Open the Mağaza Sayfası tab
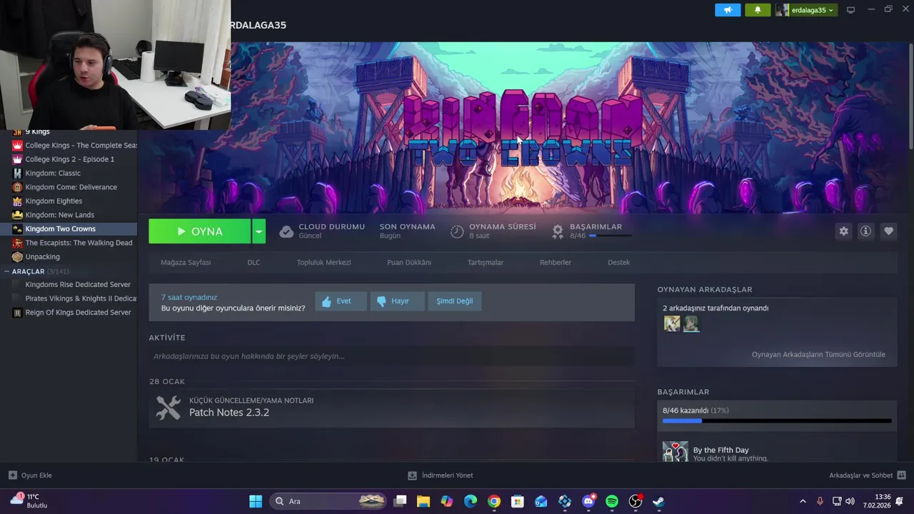914x514 pixels. coord(186,262)
